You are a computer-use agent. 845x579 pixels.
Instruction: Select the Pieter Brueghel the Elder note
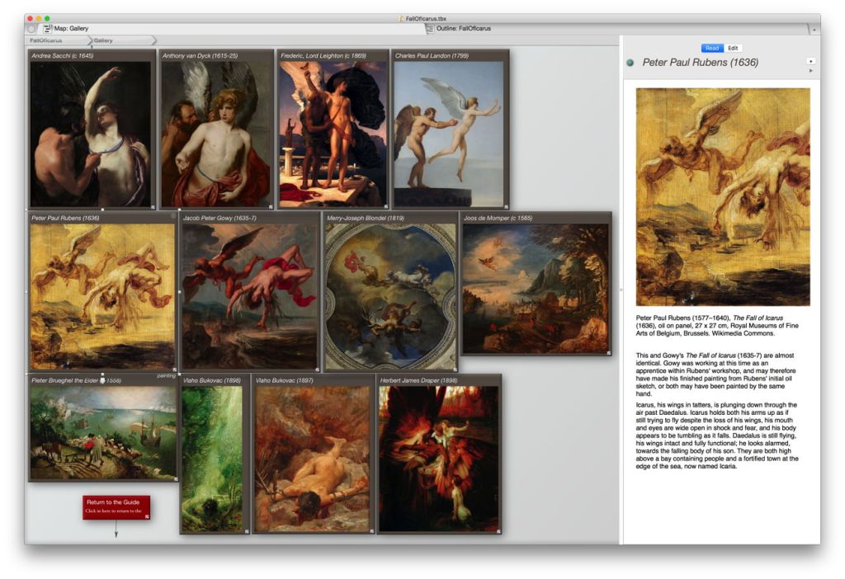click(103, 429)
